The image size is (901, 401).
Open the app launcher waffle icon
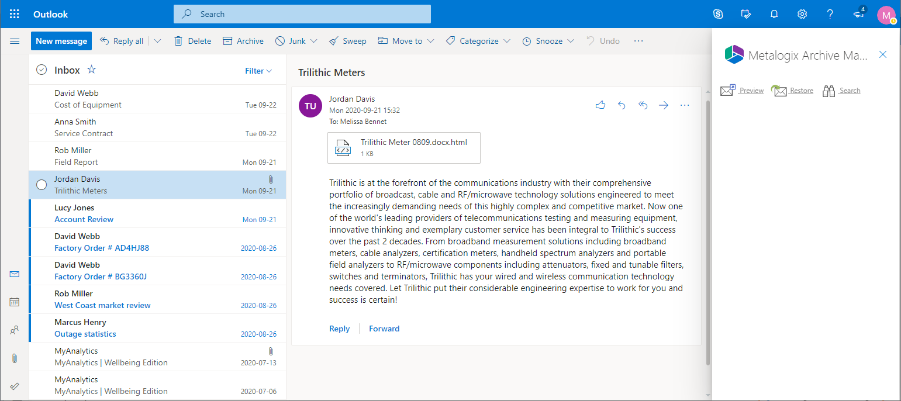pos(15,14)
